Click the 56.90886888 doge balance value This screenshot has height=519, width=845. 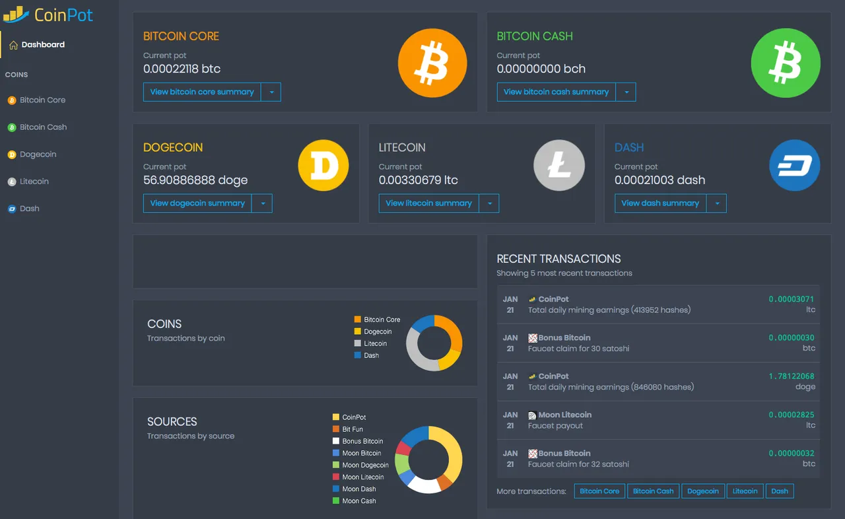pos(195,180)
